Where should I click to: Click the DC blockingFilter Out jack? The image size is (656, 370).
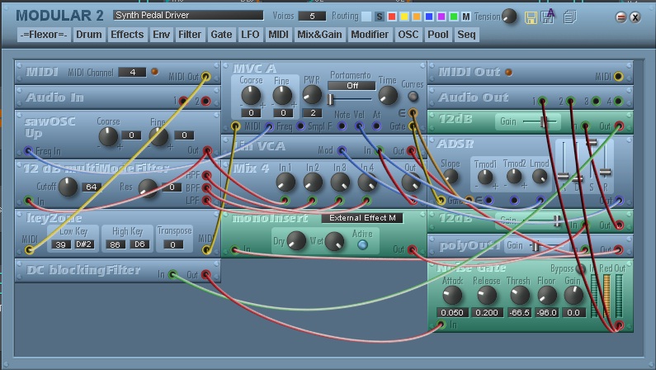pyautogui.click(x=205, y=274)
